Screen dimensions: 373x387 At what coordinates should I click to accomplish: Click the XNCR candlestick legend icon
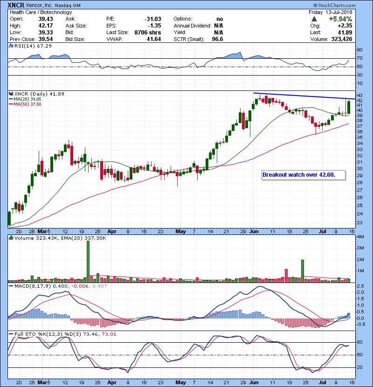[11, 94]
